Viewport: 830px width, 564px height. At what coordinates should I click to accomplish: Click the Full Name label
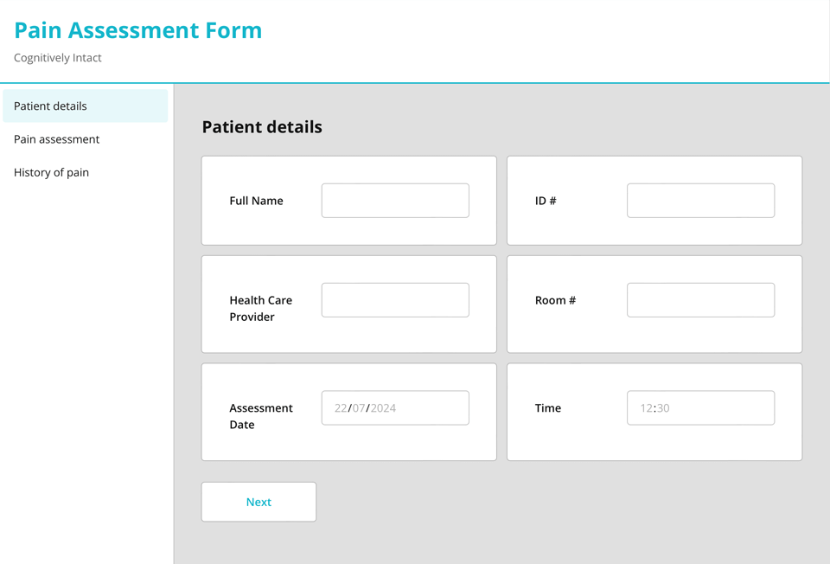pos(256,201)
